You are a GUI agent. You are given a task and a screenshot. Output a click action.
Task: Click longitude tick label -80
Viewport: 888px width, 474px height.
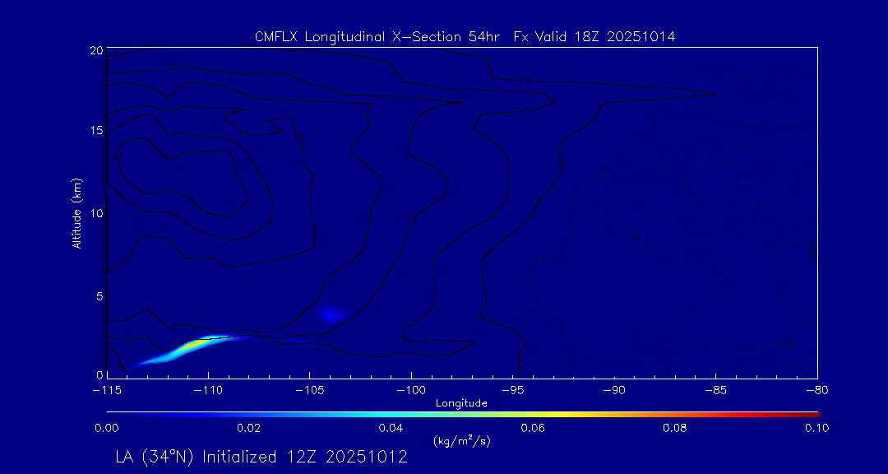816,390
